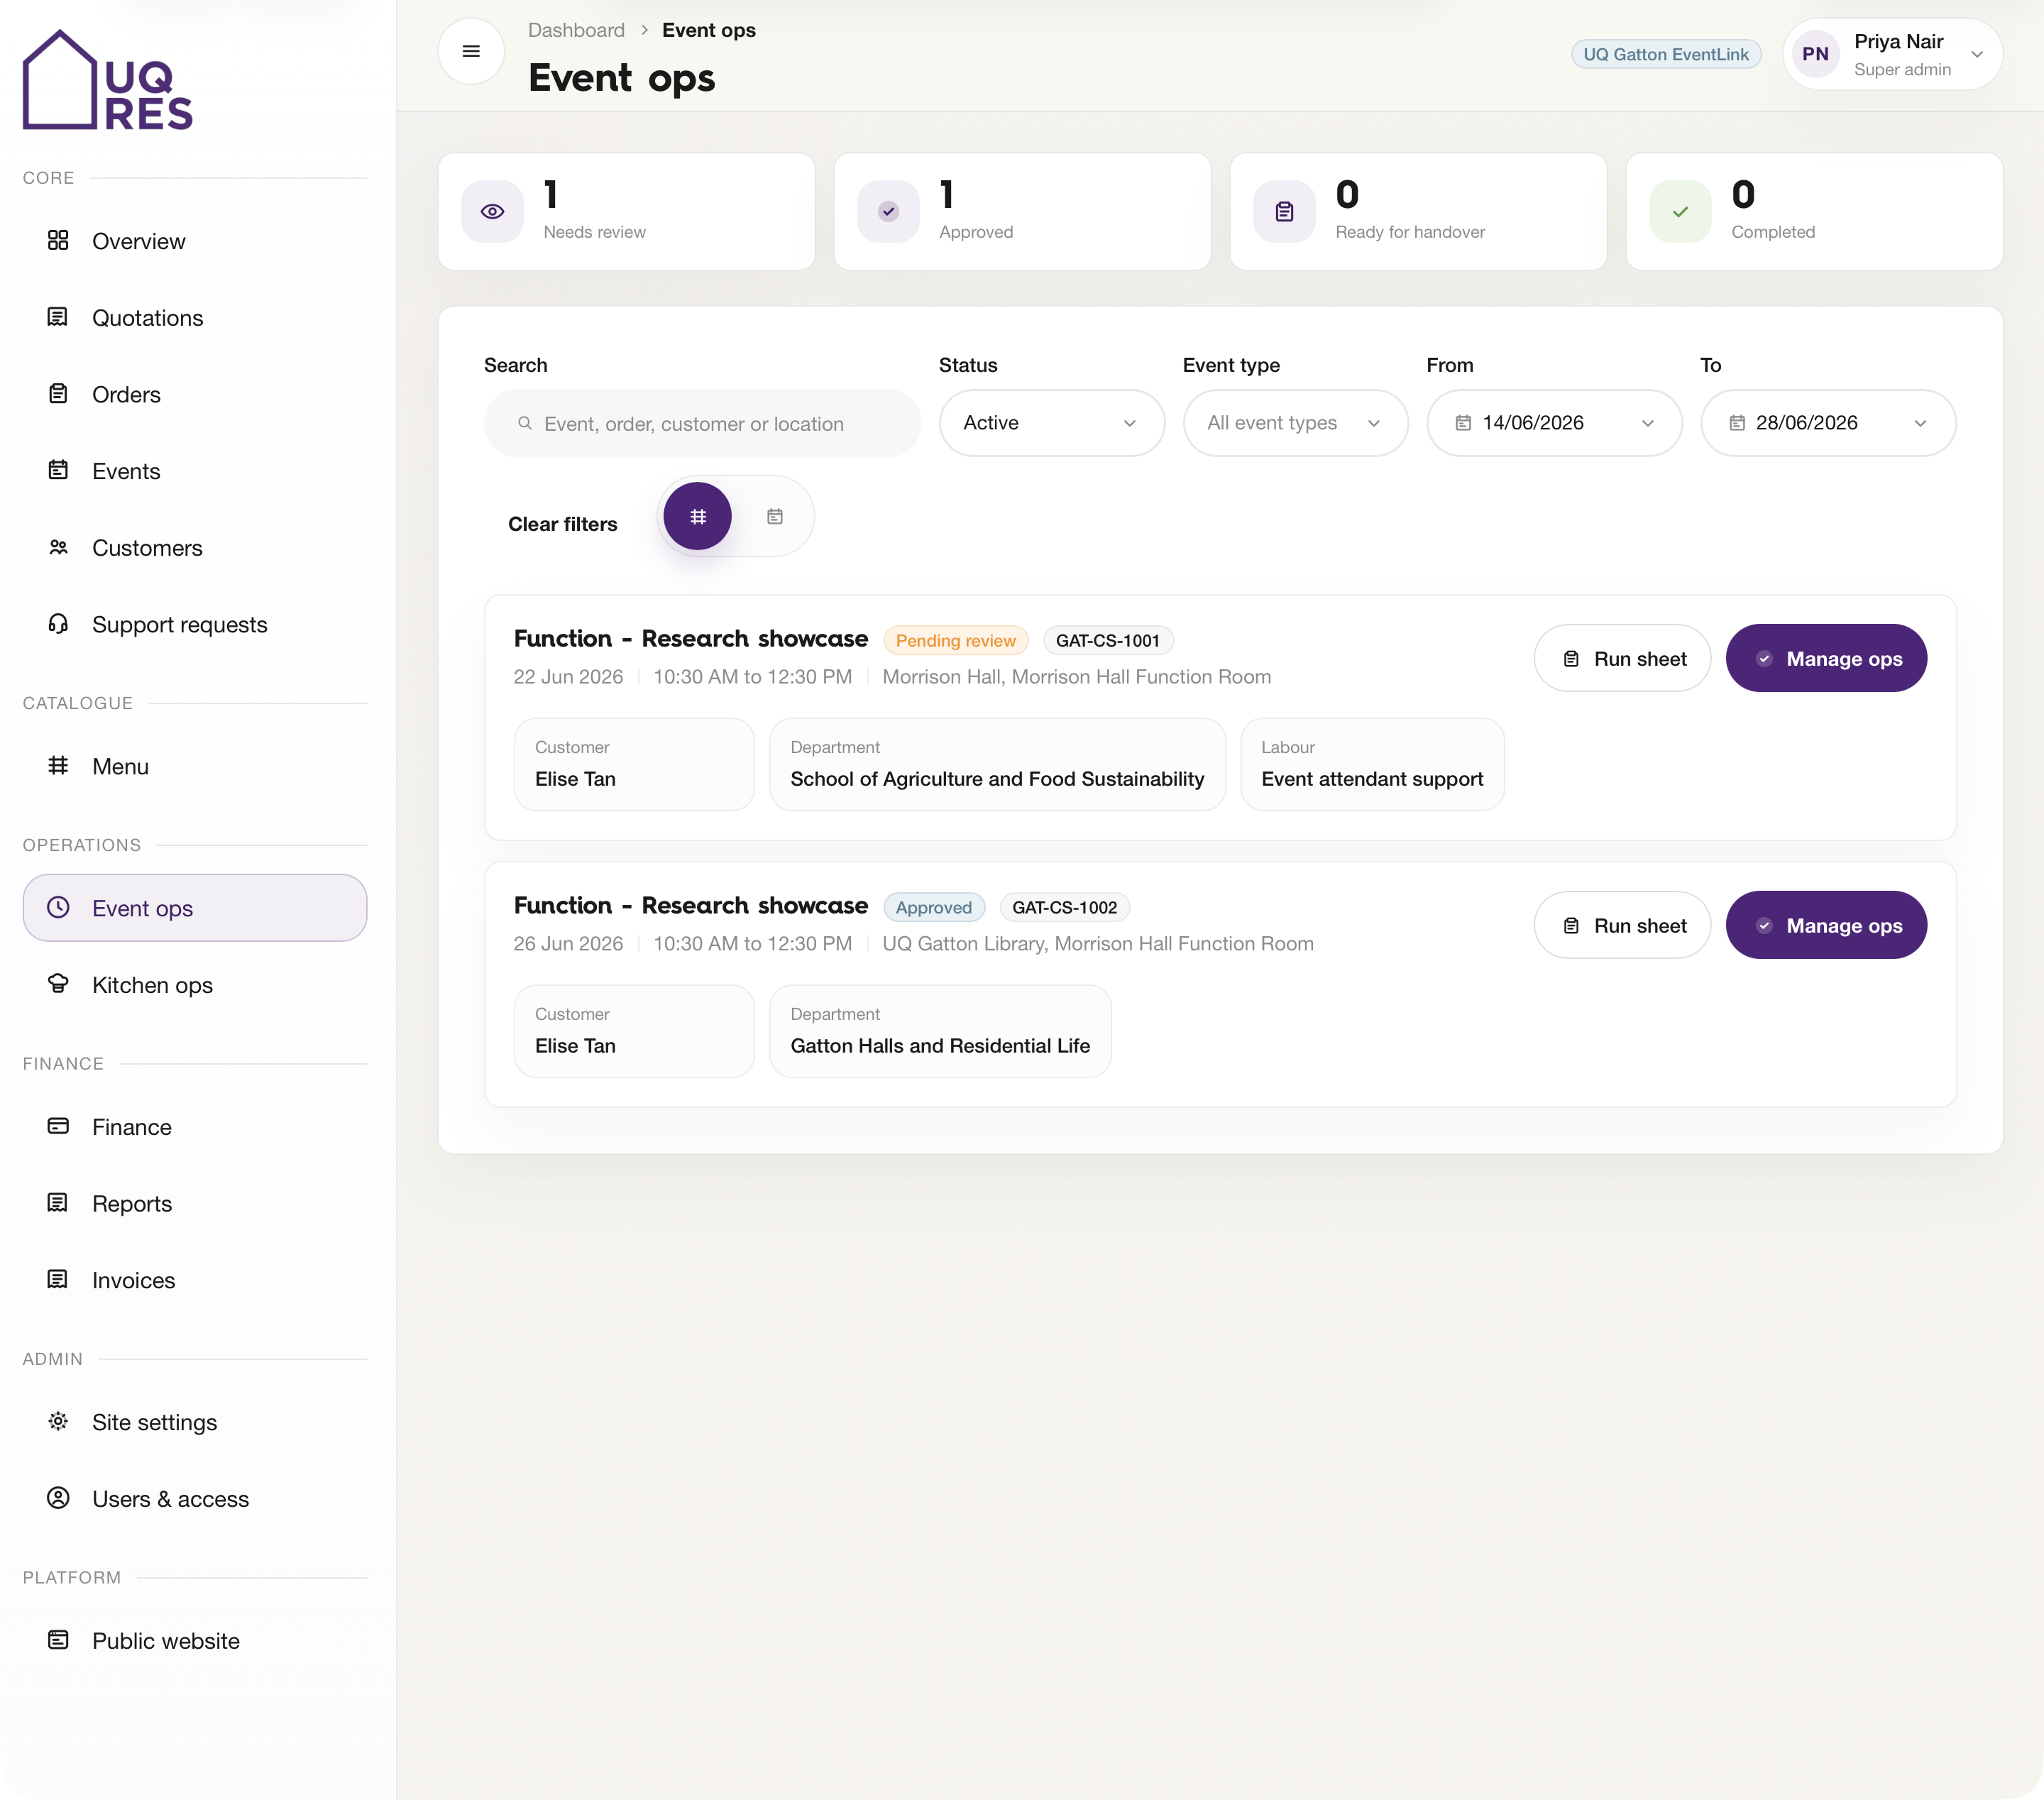Click the GAT-CS-1002 order tag

tap(1064, 908)
